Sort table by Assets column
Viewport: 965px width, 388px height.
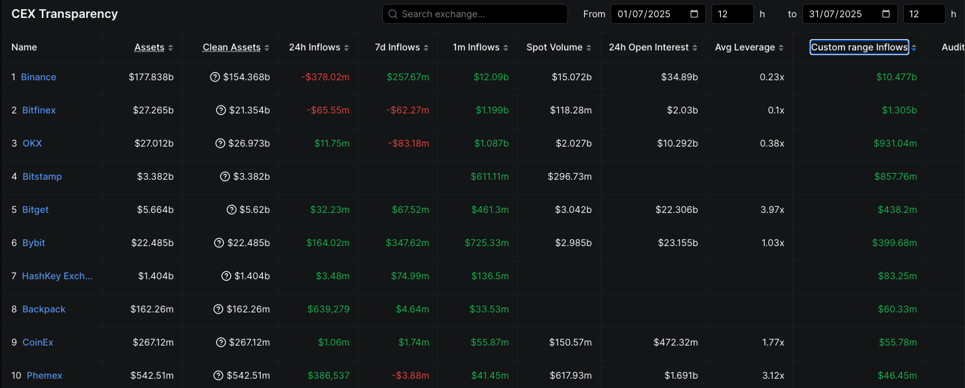pyautogui.click(x=153, y=48)
